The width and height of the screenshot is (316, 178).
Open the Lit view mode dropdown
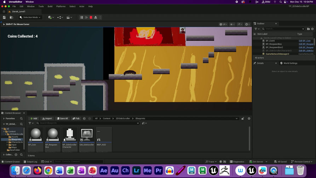point(223,24)
